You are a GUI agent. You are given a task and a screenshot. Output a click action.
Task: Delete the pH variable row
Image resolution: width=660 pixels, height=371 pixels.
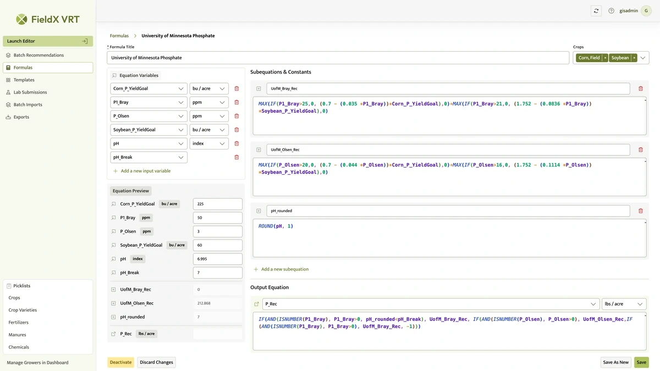pyautogui.click(x=237, y=143)
